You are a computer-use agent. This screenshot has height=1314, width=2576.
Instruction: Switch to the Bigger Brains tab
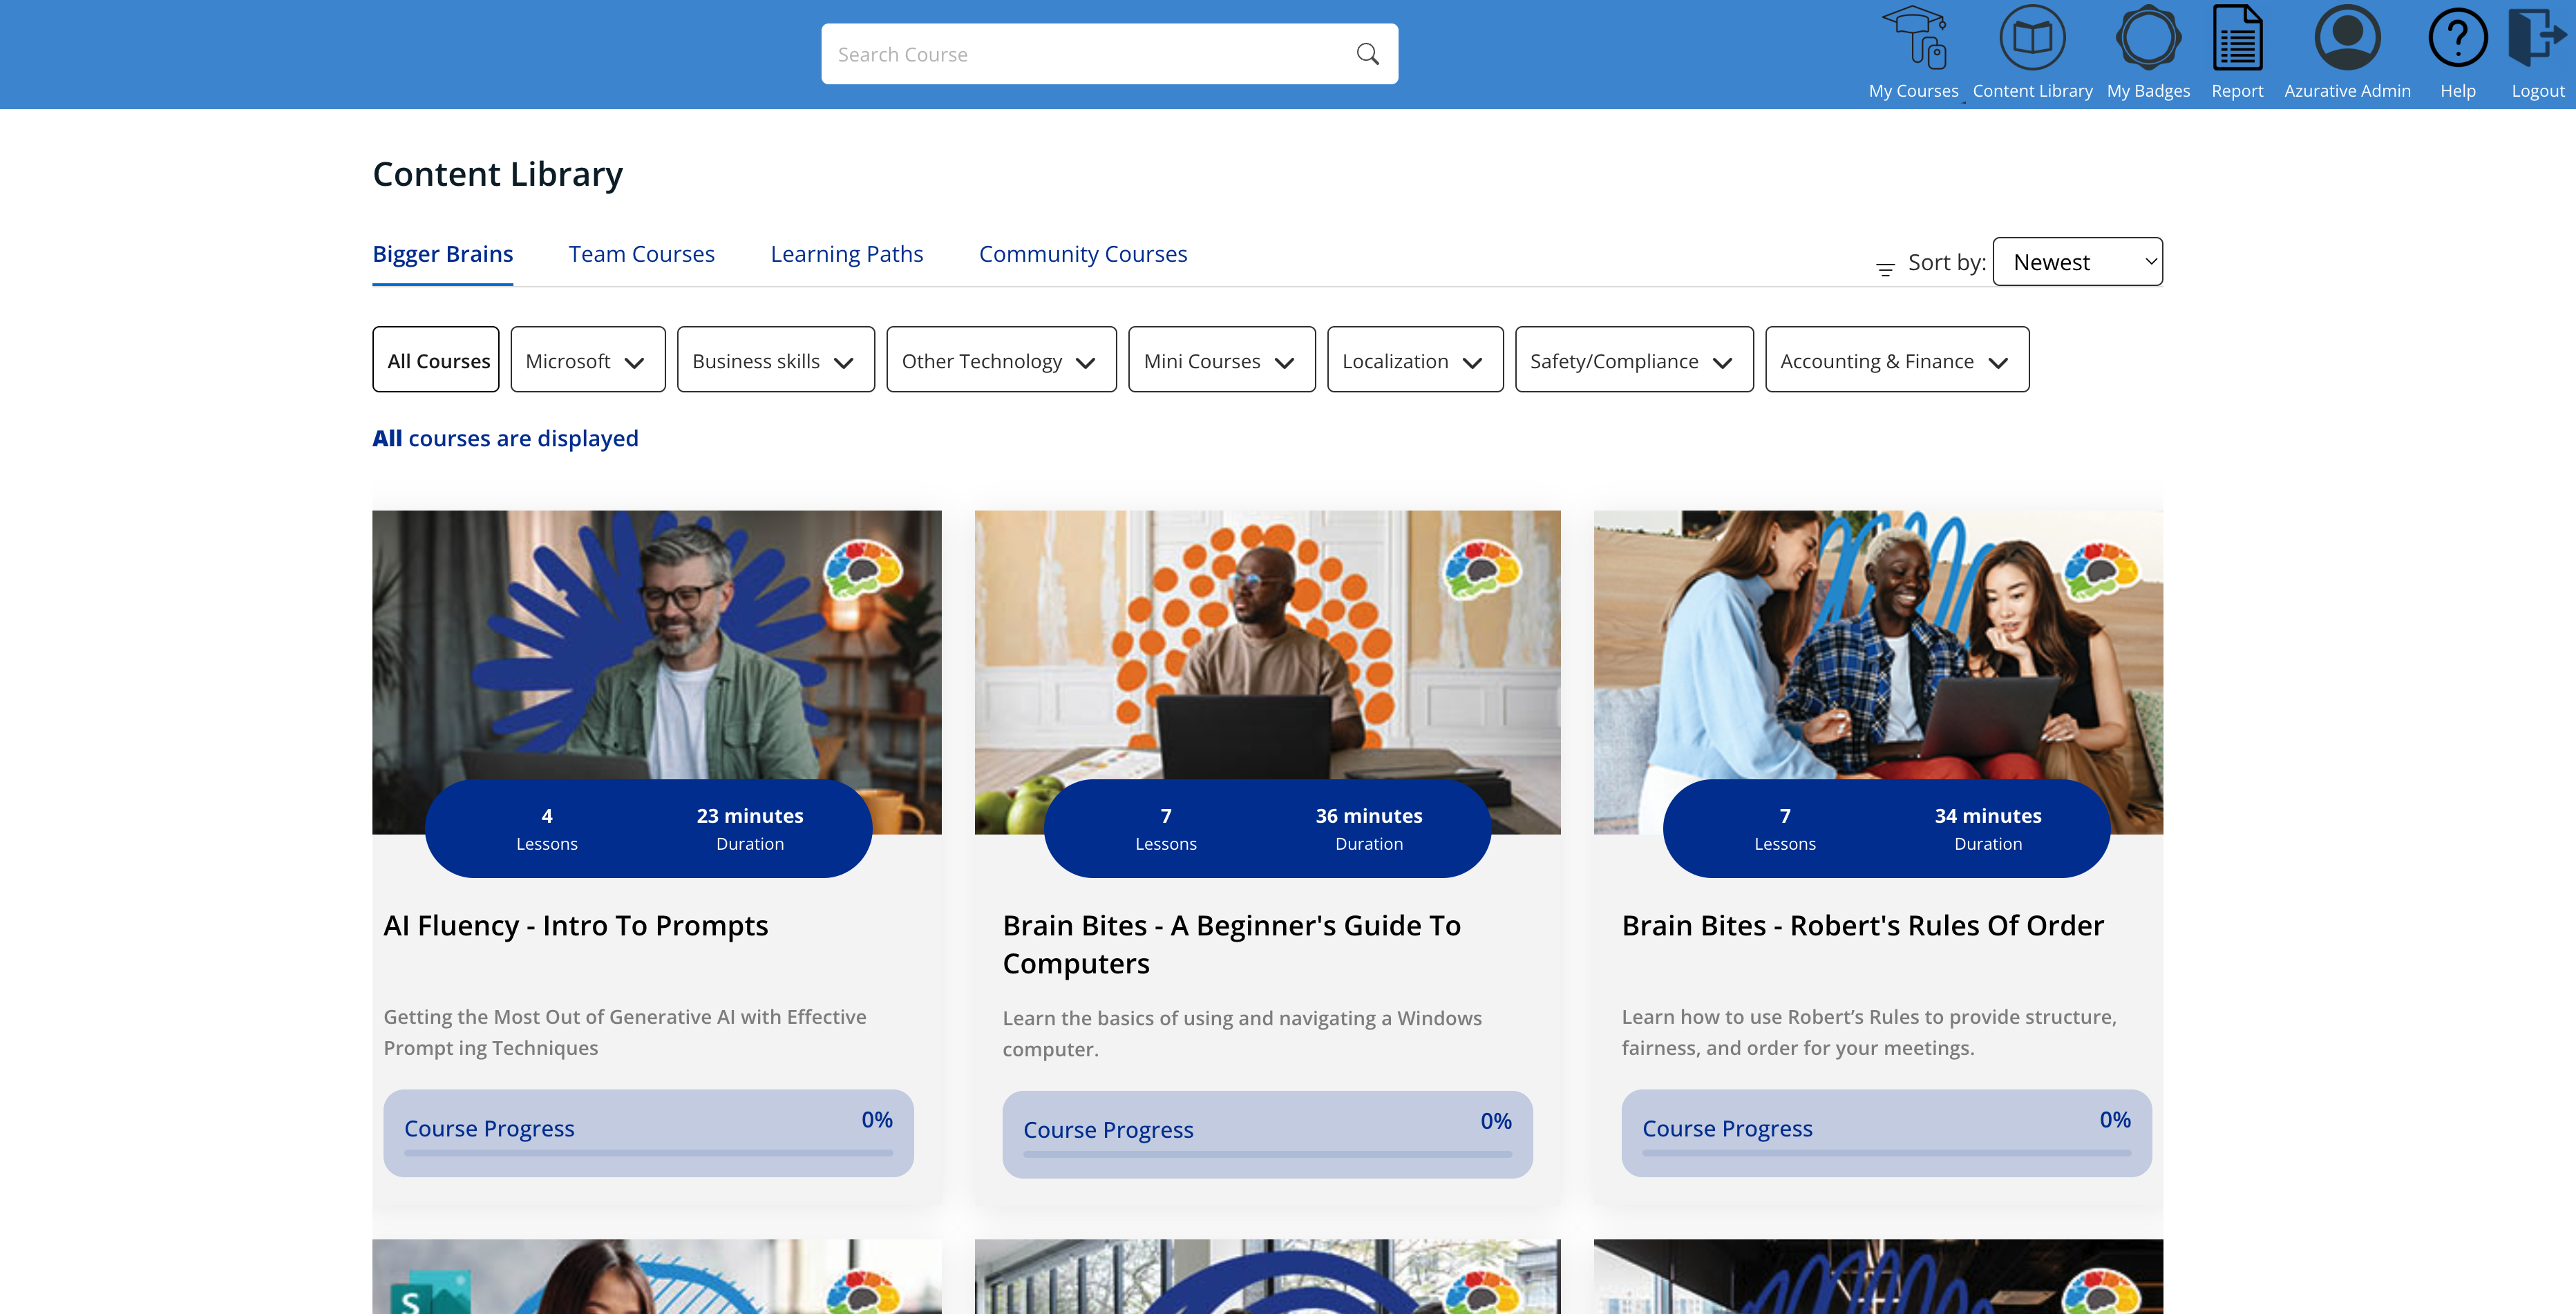click(442, 254)
